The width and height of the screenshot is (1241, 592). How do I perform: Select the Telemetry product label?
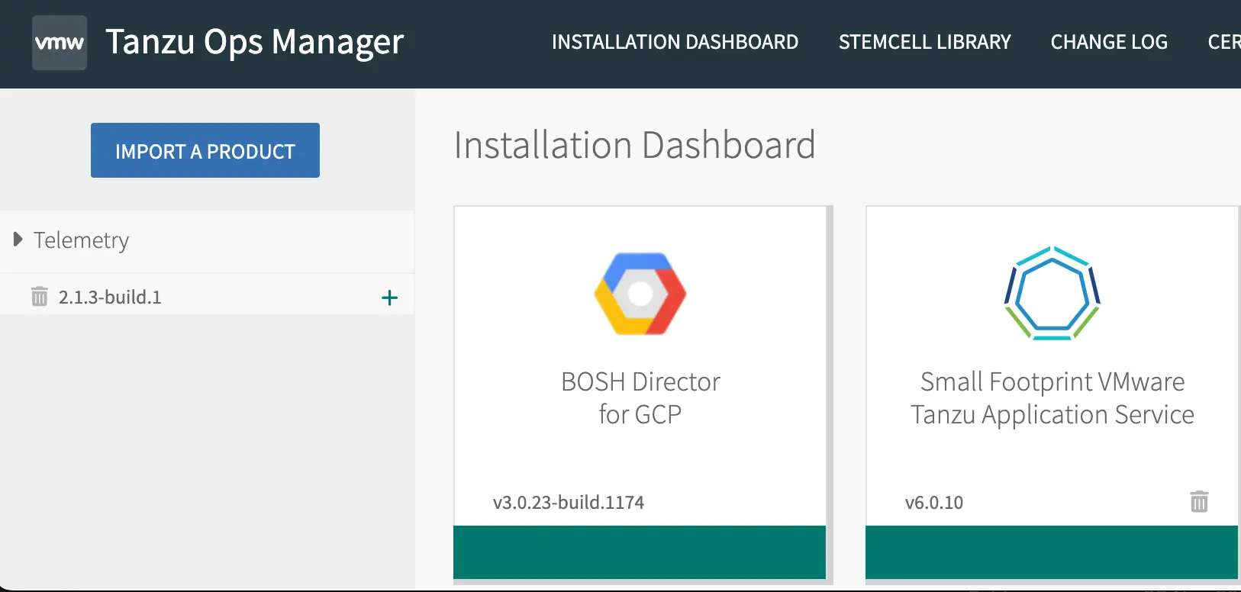[x=81, y=240]
